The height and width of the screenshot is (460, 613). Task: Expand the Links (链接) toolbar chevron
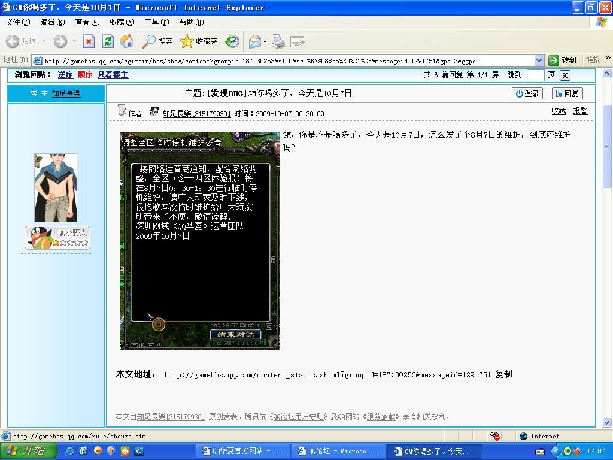tap(608, 58)
